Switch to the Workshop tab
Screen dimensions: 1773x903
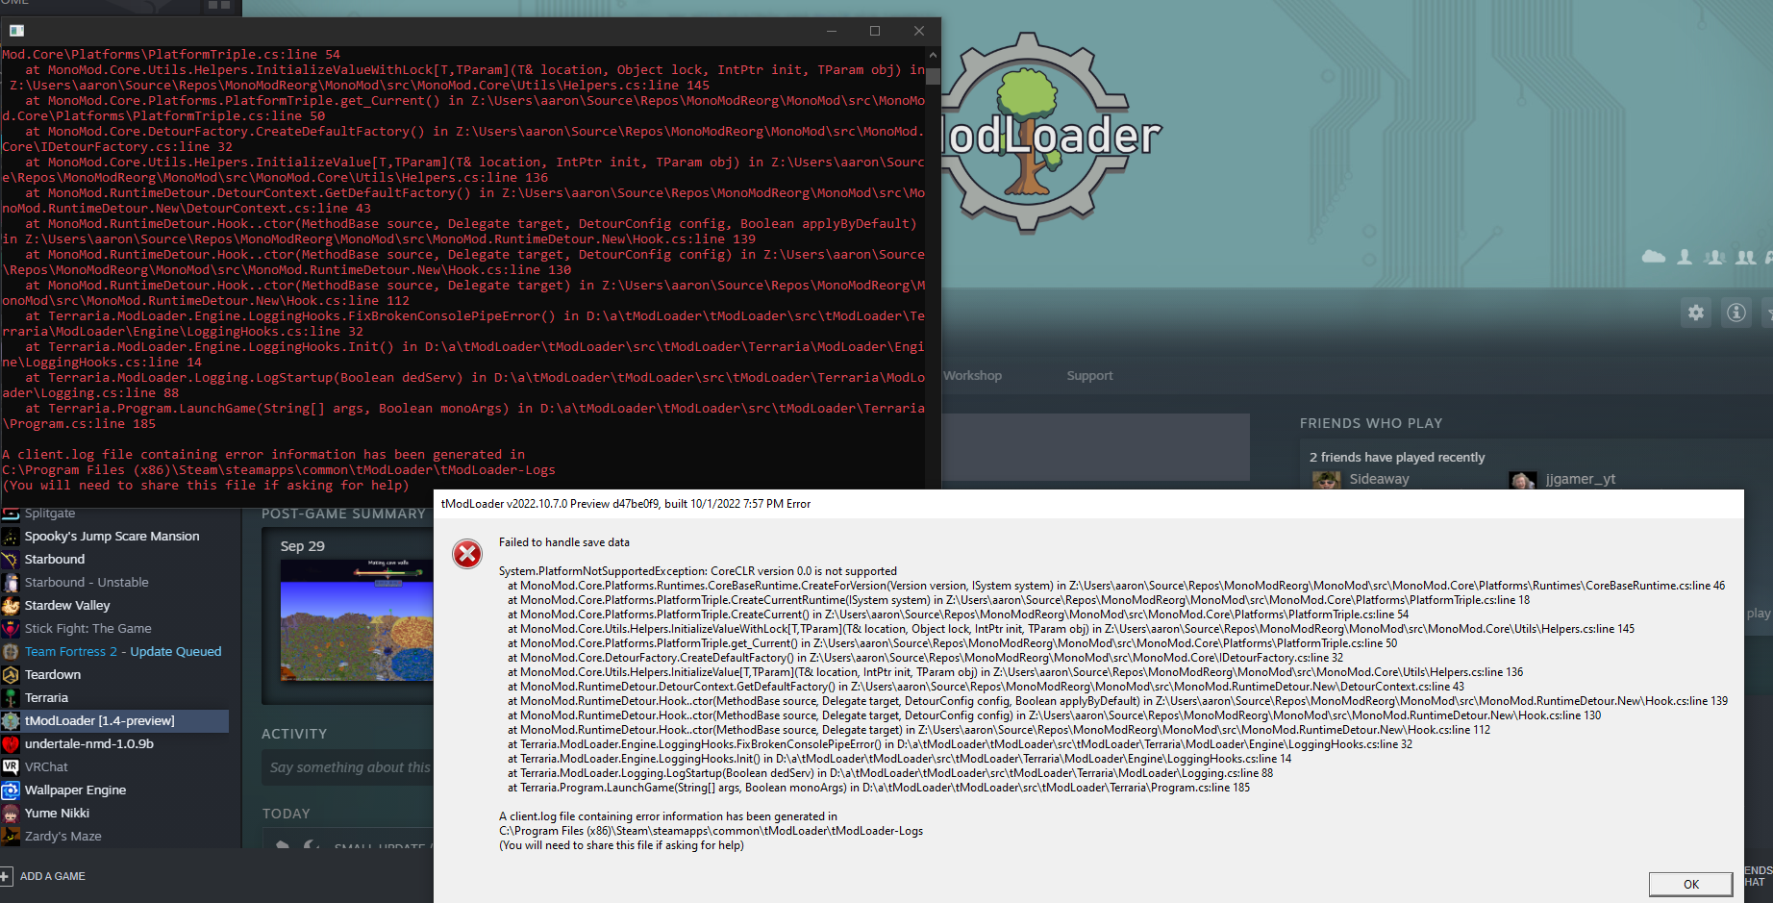click(x=972, y=376)
